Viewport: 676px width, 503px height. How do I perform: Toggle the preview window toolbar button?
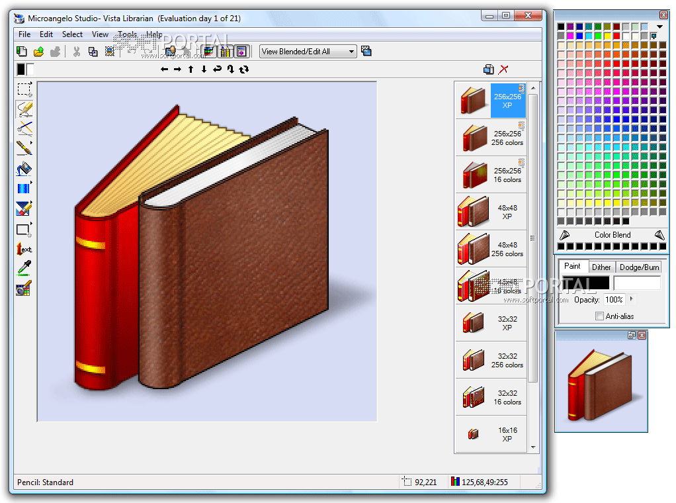(x=241, y=52)
